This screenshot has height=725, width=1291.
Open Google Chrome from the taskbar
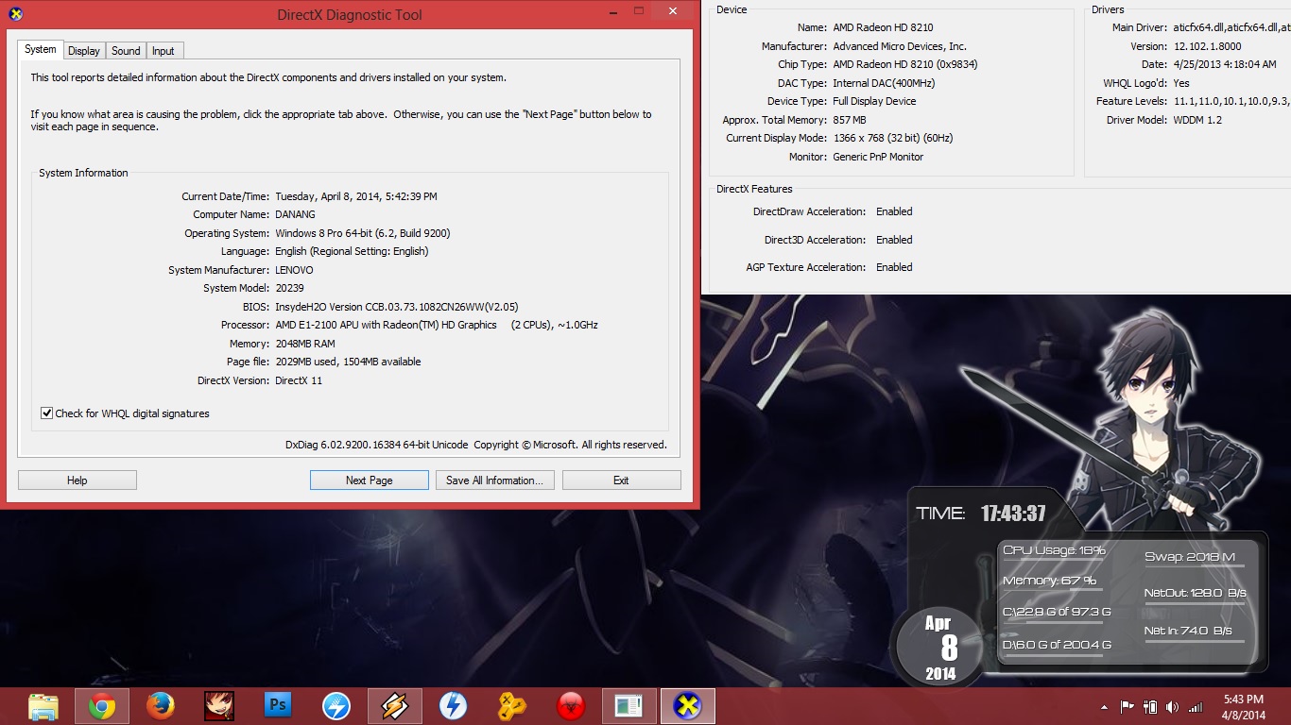click(102, 706)
